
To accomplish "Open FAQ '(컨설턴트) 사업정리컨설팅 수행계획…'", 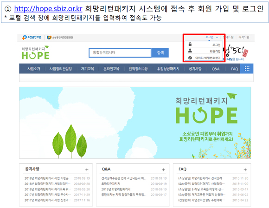I will tap(201, 200).
